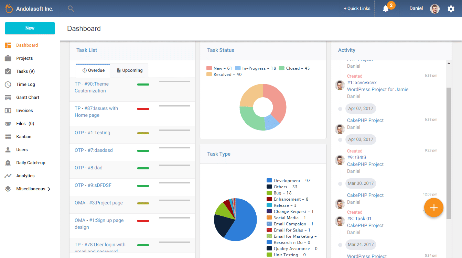
Task: Open task OMA - #3:Project page
Action: pos(99,203)
